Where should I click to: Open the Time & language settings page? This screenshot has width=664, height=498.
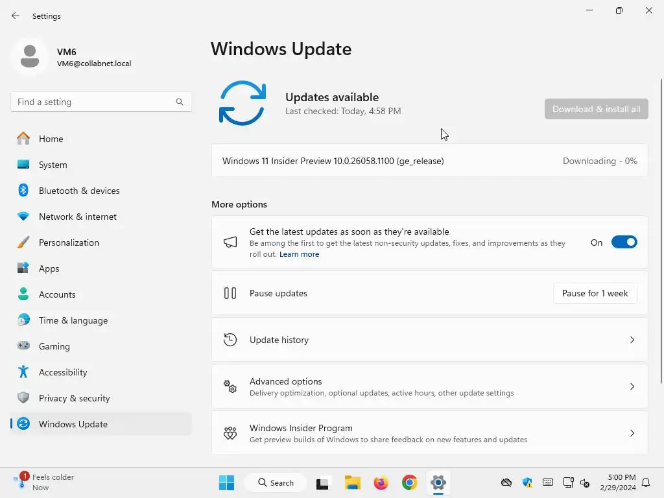101,320
